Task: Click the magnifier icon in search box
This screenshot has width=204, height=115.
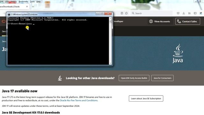Action: [133, 13]
